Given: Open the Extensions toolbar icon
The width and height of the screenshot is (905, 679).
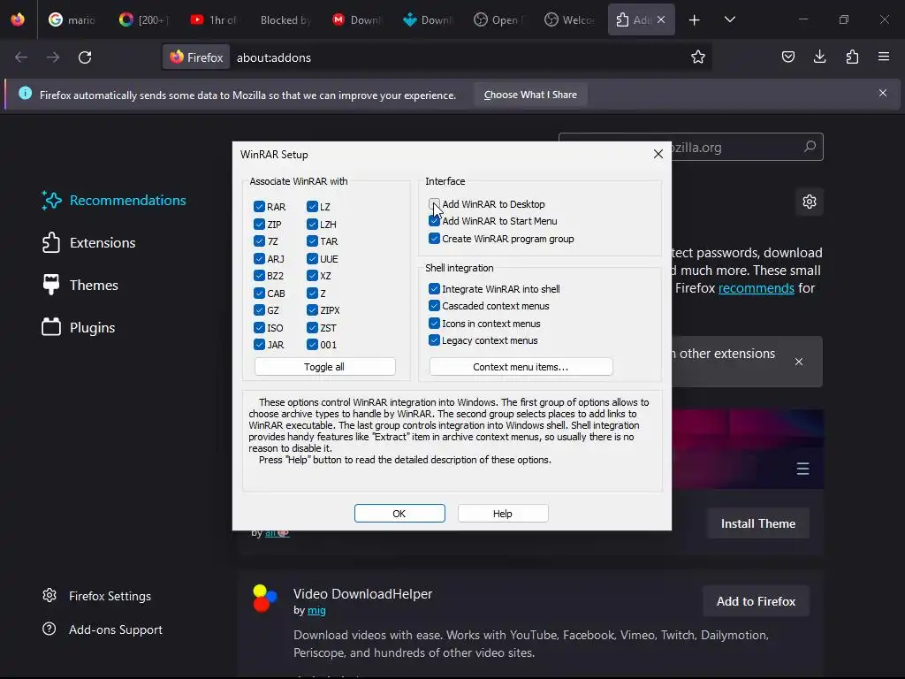Looking at the screenshot, I should click(x=852, y=57).
